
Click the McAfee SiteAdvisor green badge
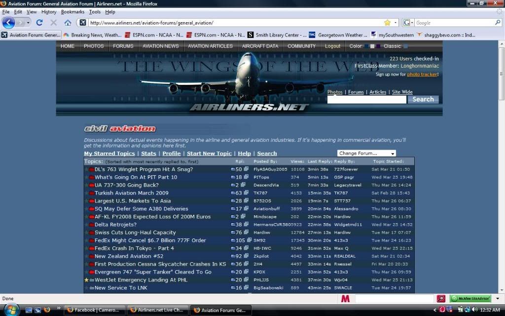pos(470,299)
